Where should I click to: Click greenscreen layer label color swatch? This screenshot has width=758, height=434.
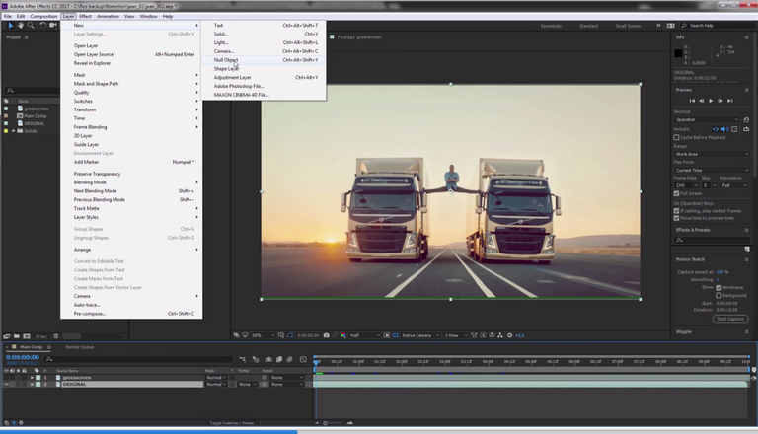pos(38,378)
